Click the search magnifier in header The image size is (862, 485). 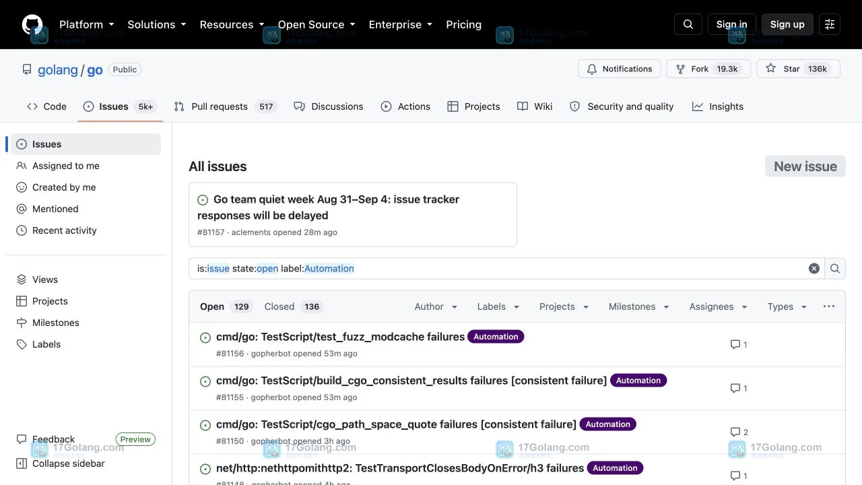pyautogui.click(x=688, y=24)
